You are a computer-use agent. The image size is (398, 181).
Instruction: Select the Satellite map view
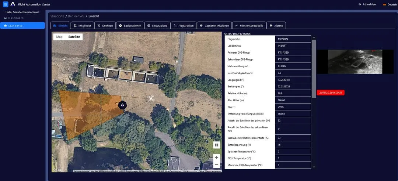point(74,37)
